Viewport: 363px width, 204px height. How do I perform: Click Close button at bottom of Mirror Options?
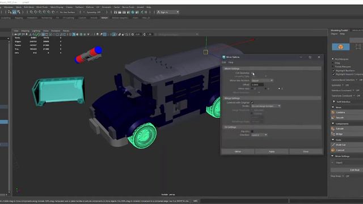click(x=306, y=151)
